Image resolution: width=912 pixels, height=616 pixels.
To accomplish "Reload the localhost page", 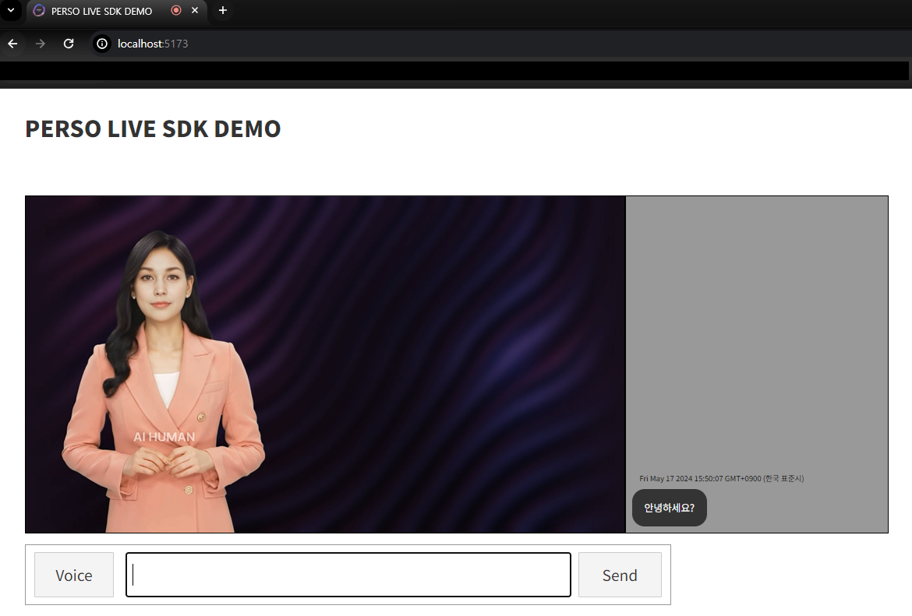I will 69,44.
